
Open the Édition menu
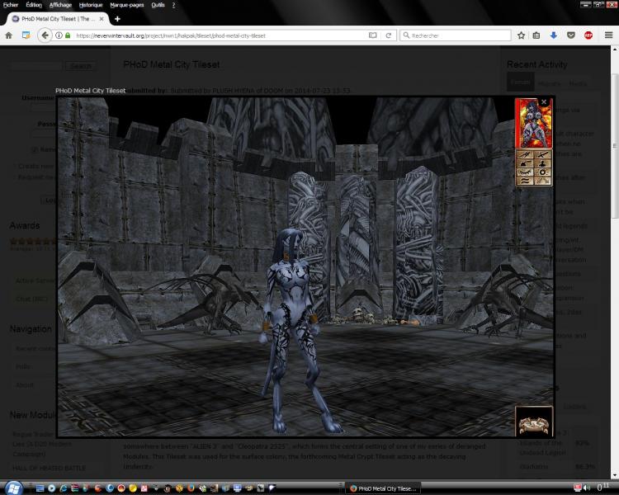pyautogui.click(x=34, y=5)
